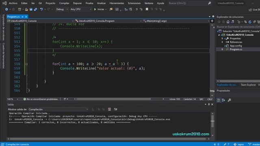Viewport: 260px width, 146px height.
Task: Click the Iniciar run button
Action: (99, 9)
